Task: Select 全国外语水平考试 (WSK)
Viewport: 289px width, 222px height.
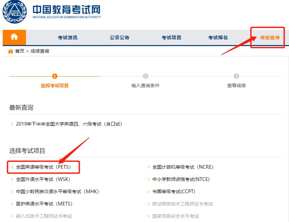Action: tap(43, 179)
